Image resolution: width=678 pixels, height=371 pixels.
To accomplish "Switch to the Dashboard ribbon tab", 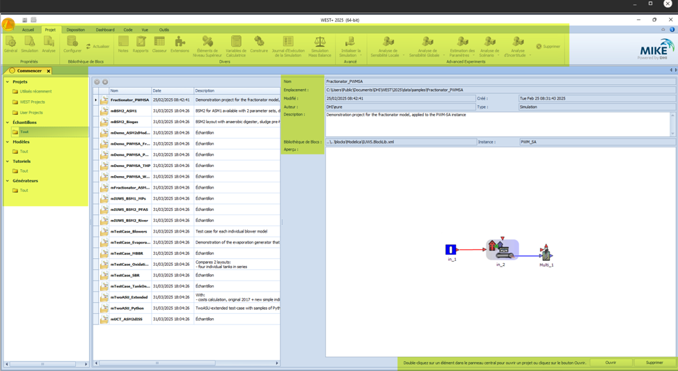I will (x=105, y=30).
